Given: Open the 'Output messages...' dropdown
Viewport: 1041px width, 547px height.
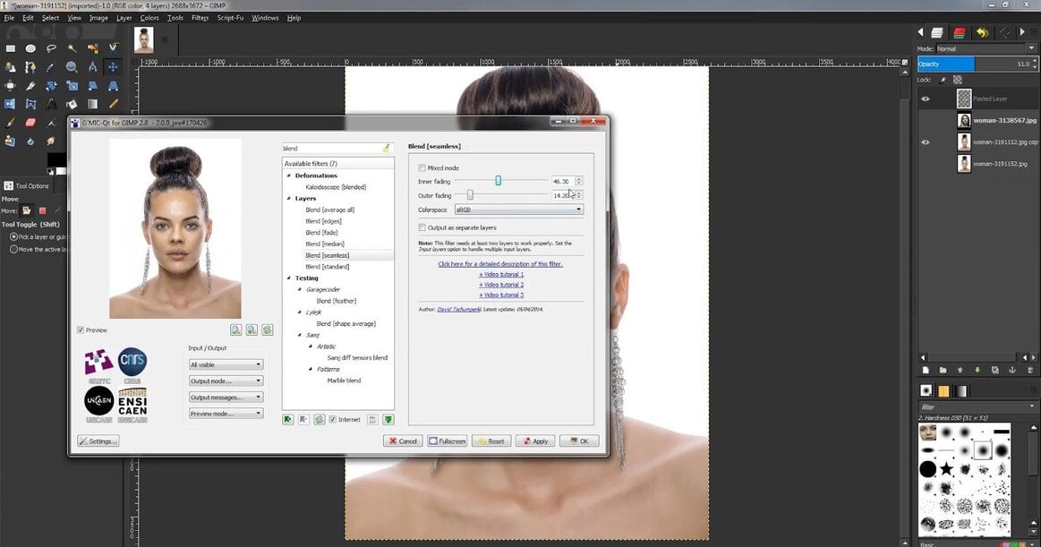Looking at the screenshot, I should pyautogui.click(x=226, y=397).
